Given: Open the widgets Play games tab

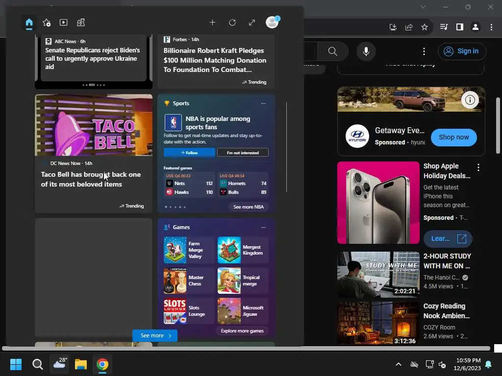Looking at the screenshot, I should 81,23.
